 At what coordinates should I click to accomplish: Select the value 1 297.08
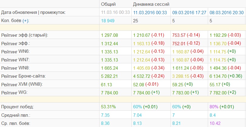(110, 35)
